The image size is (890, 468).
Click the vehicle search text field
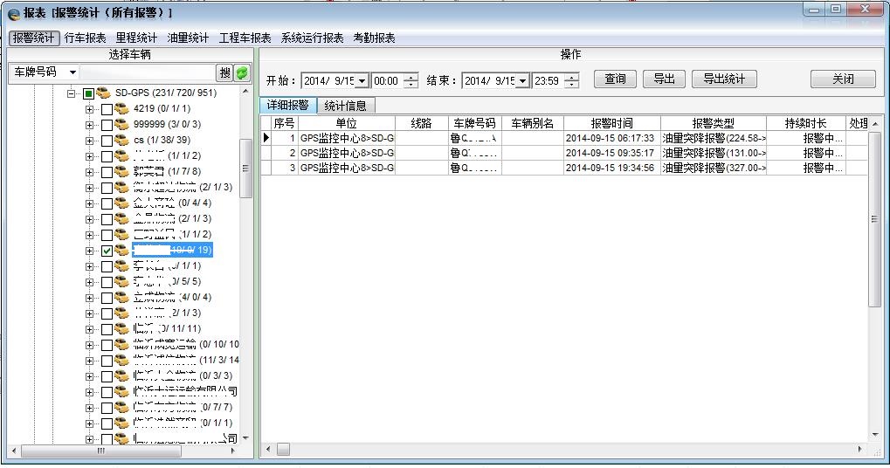pos(147,72)
